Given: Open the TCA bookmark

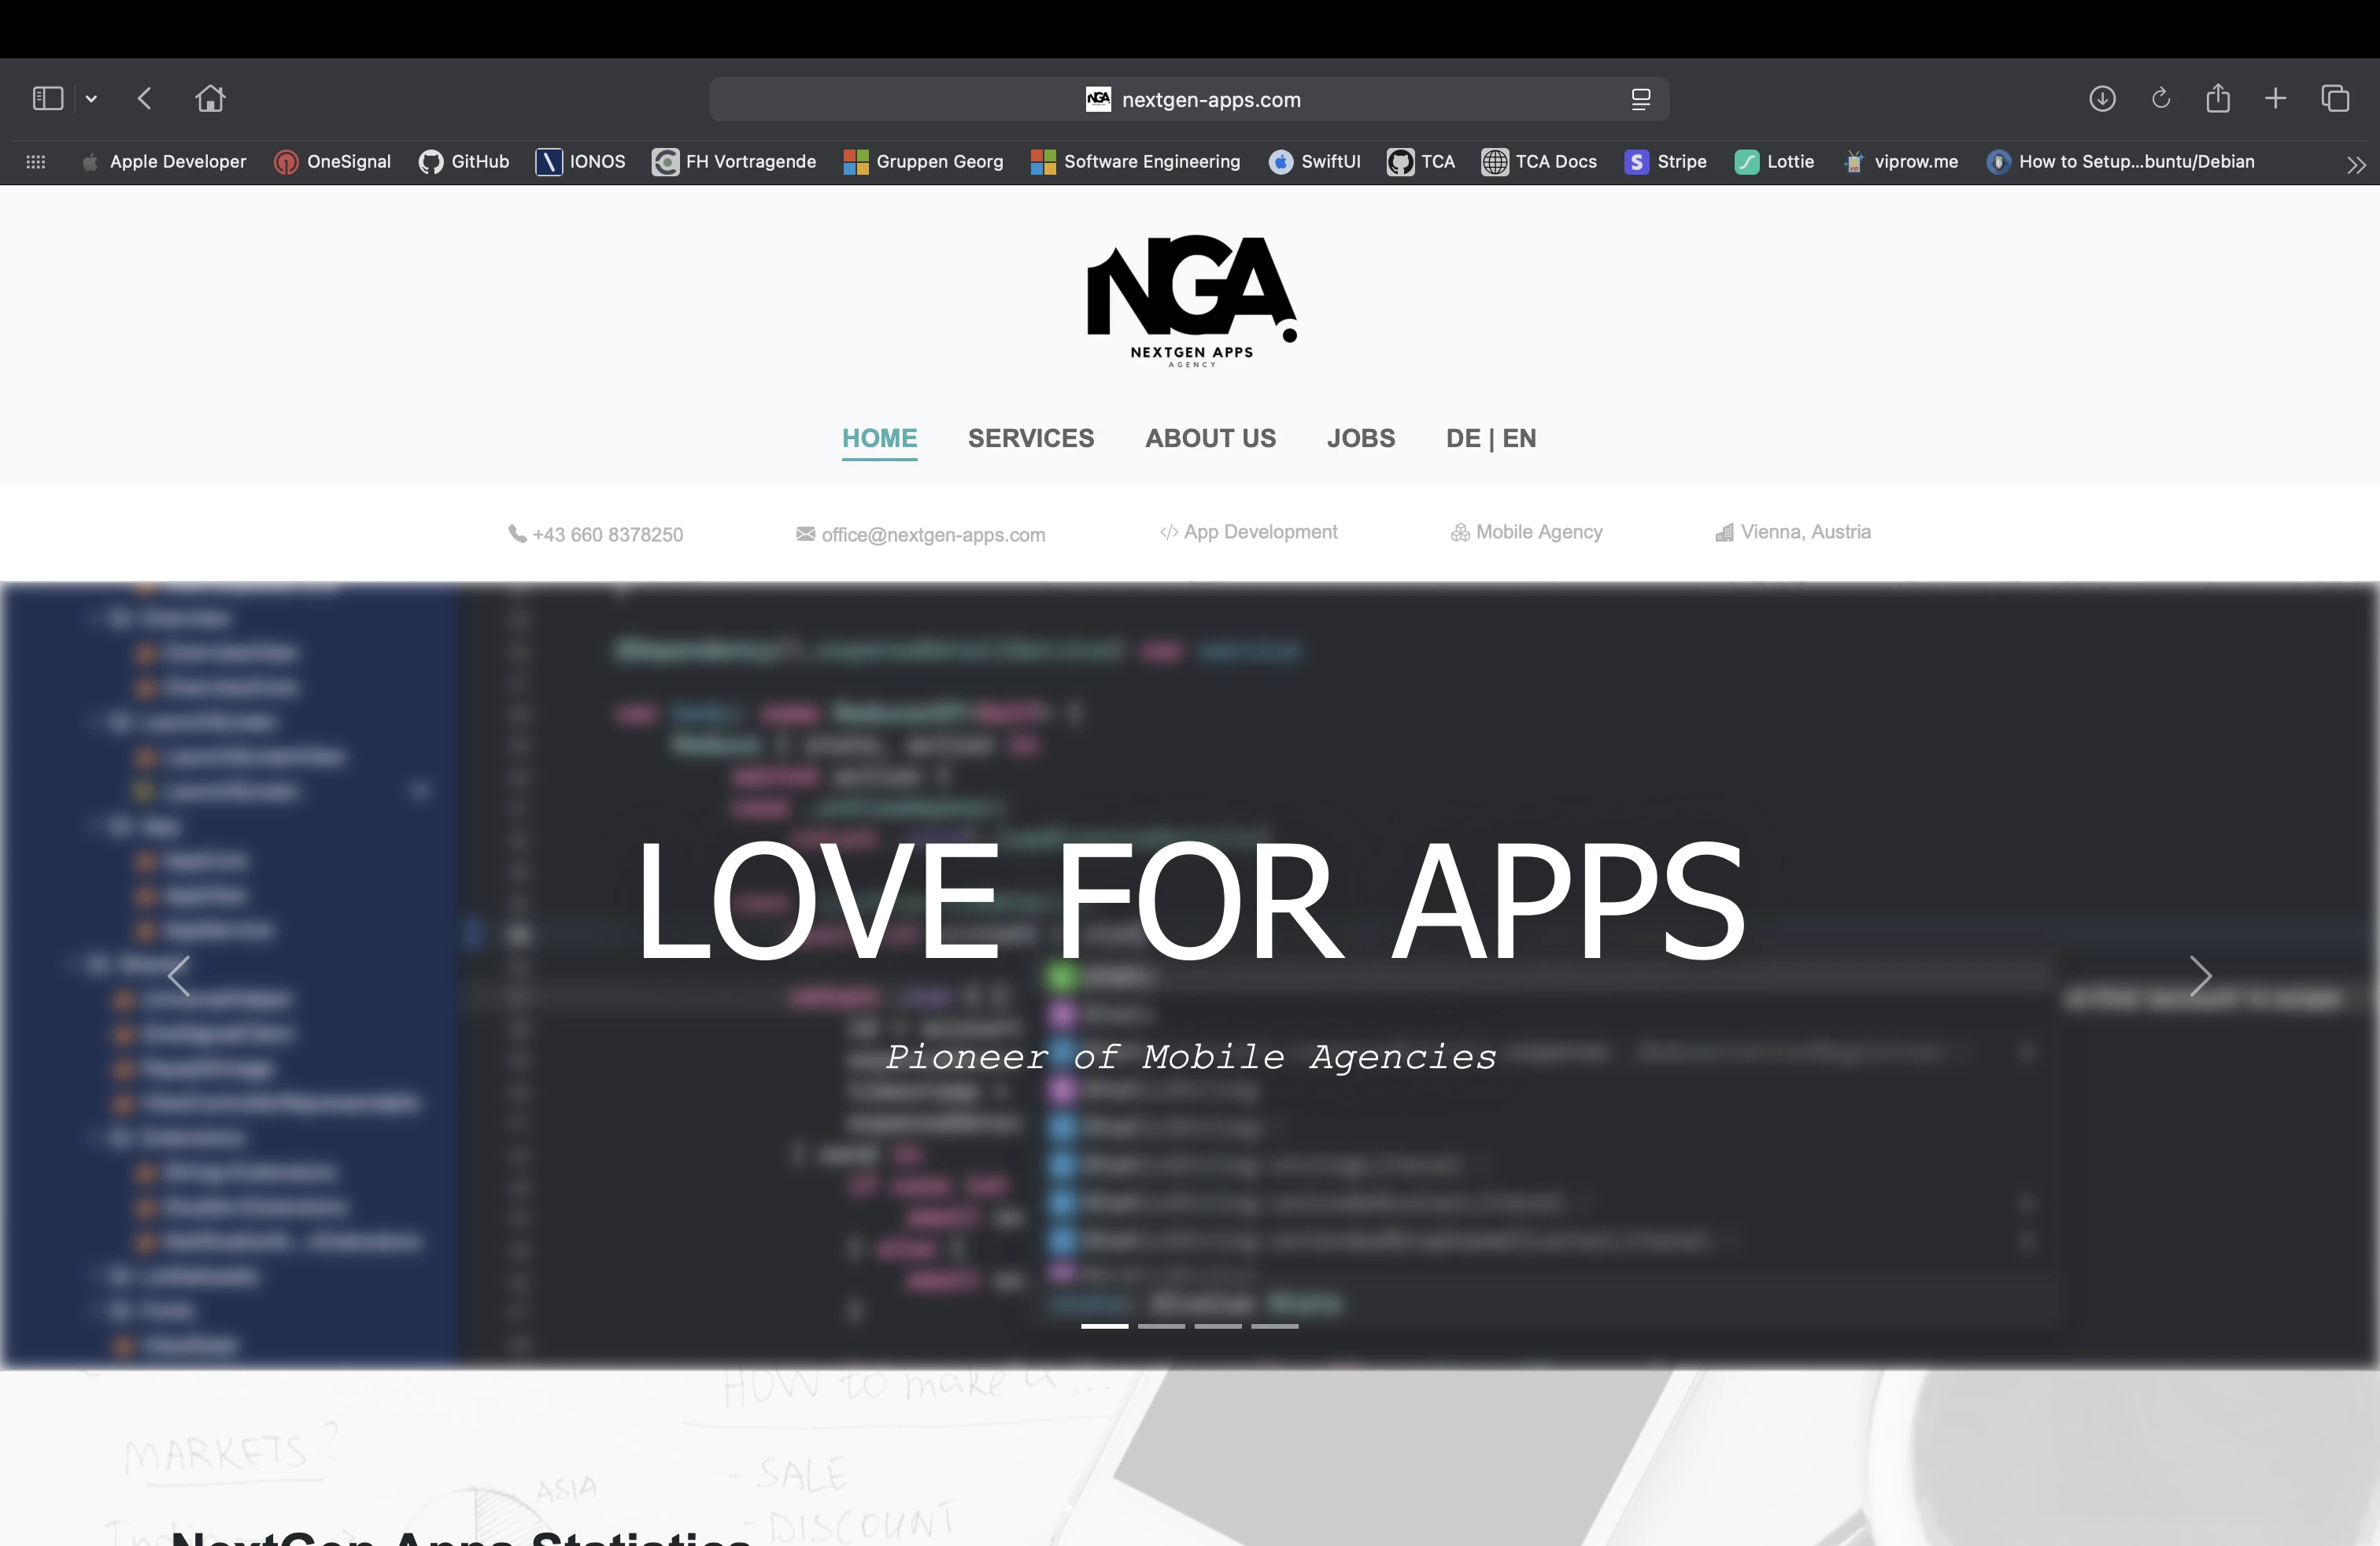Looking at the screenshot, I should (x=1421, y=162).
